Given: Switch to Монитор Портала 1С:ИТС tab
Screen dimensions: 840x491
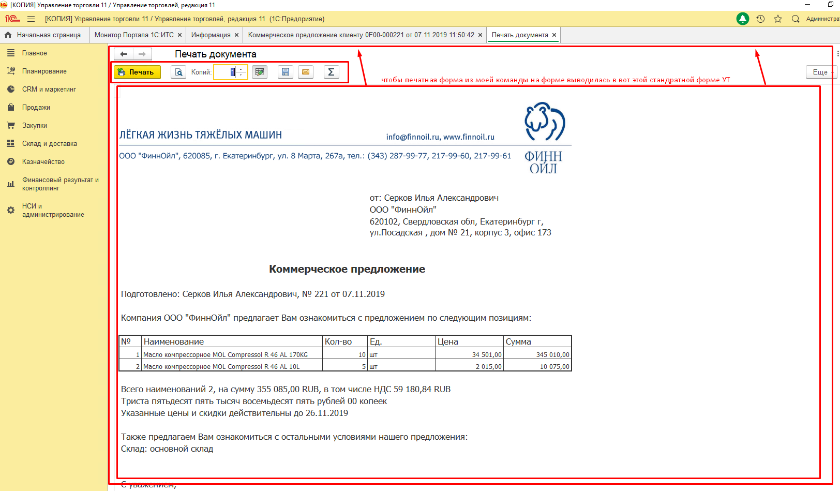Looking at the screenshot, I should click(134, 35).
